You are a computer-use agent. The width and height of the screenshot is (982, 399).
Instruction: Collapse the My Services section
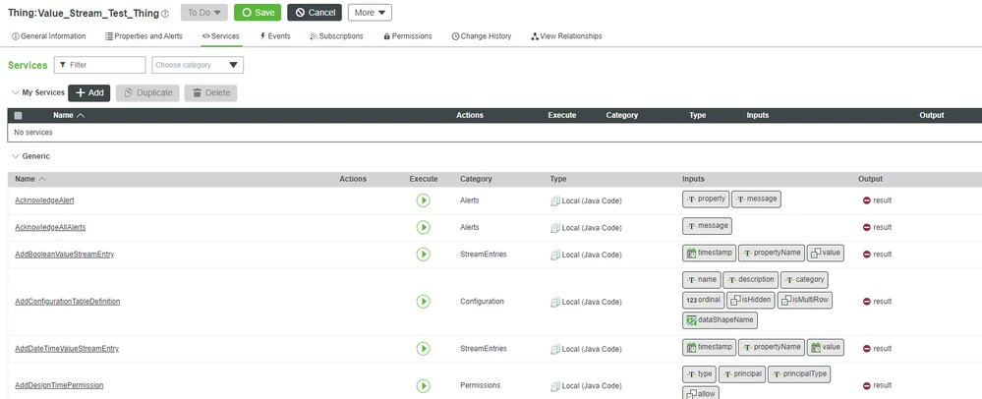coord(16,92)
